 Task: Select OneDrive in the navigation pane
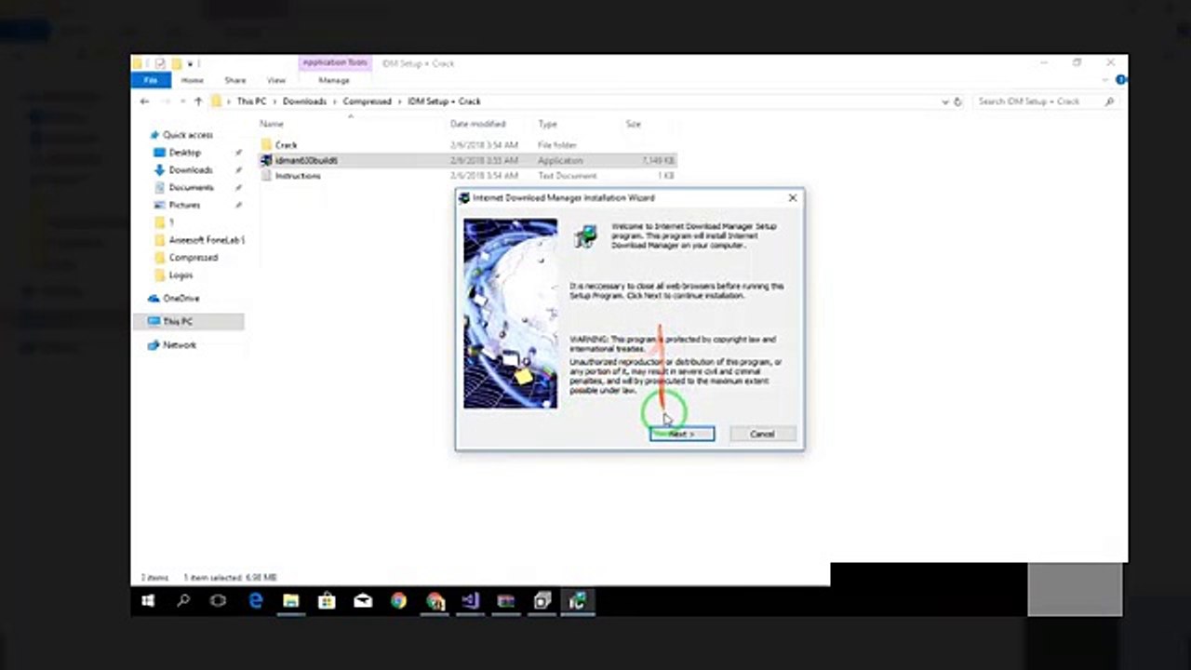(181, 299)
